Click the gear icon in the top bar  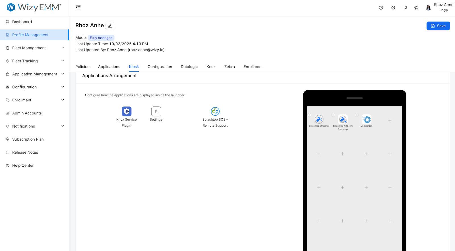coord(393,8)
